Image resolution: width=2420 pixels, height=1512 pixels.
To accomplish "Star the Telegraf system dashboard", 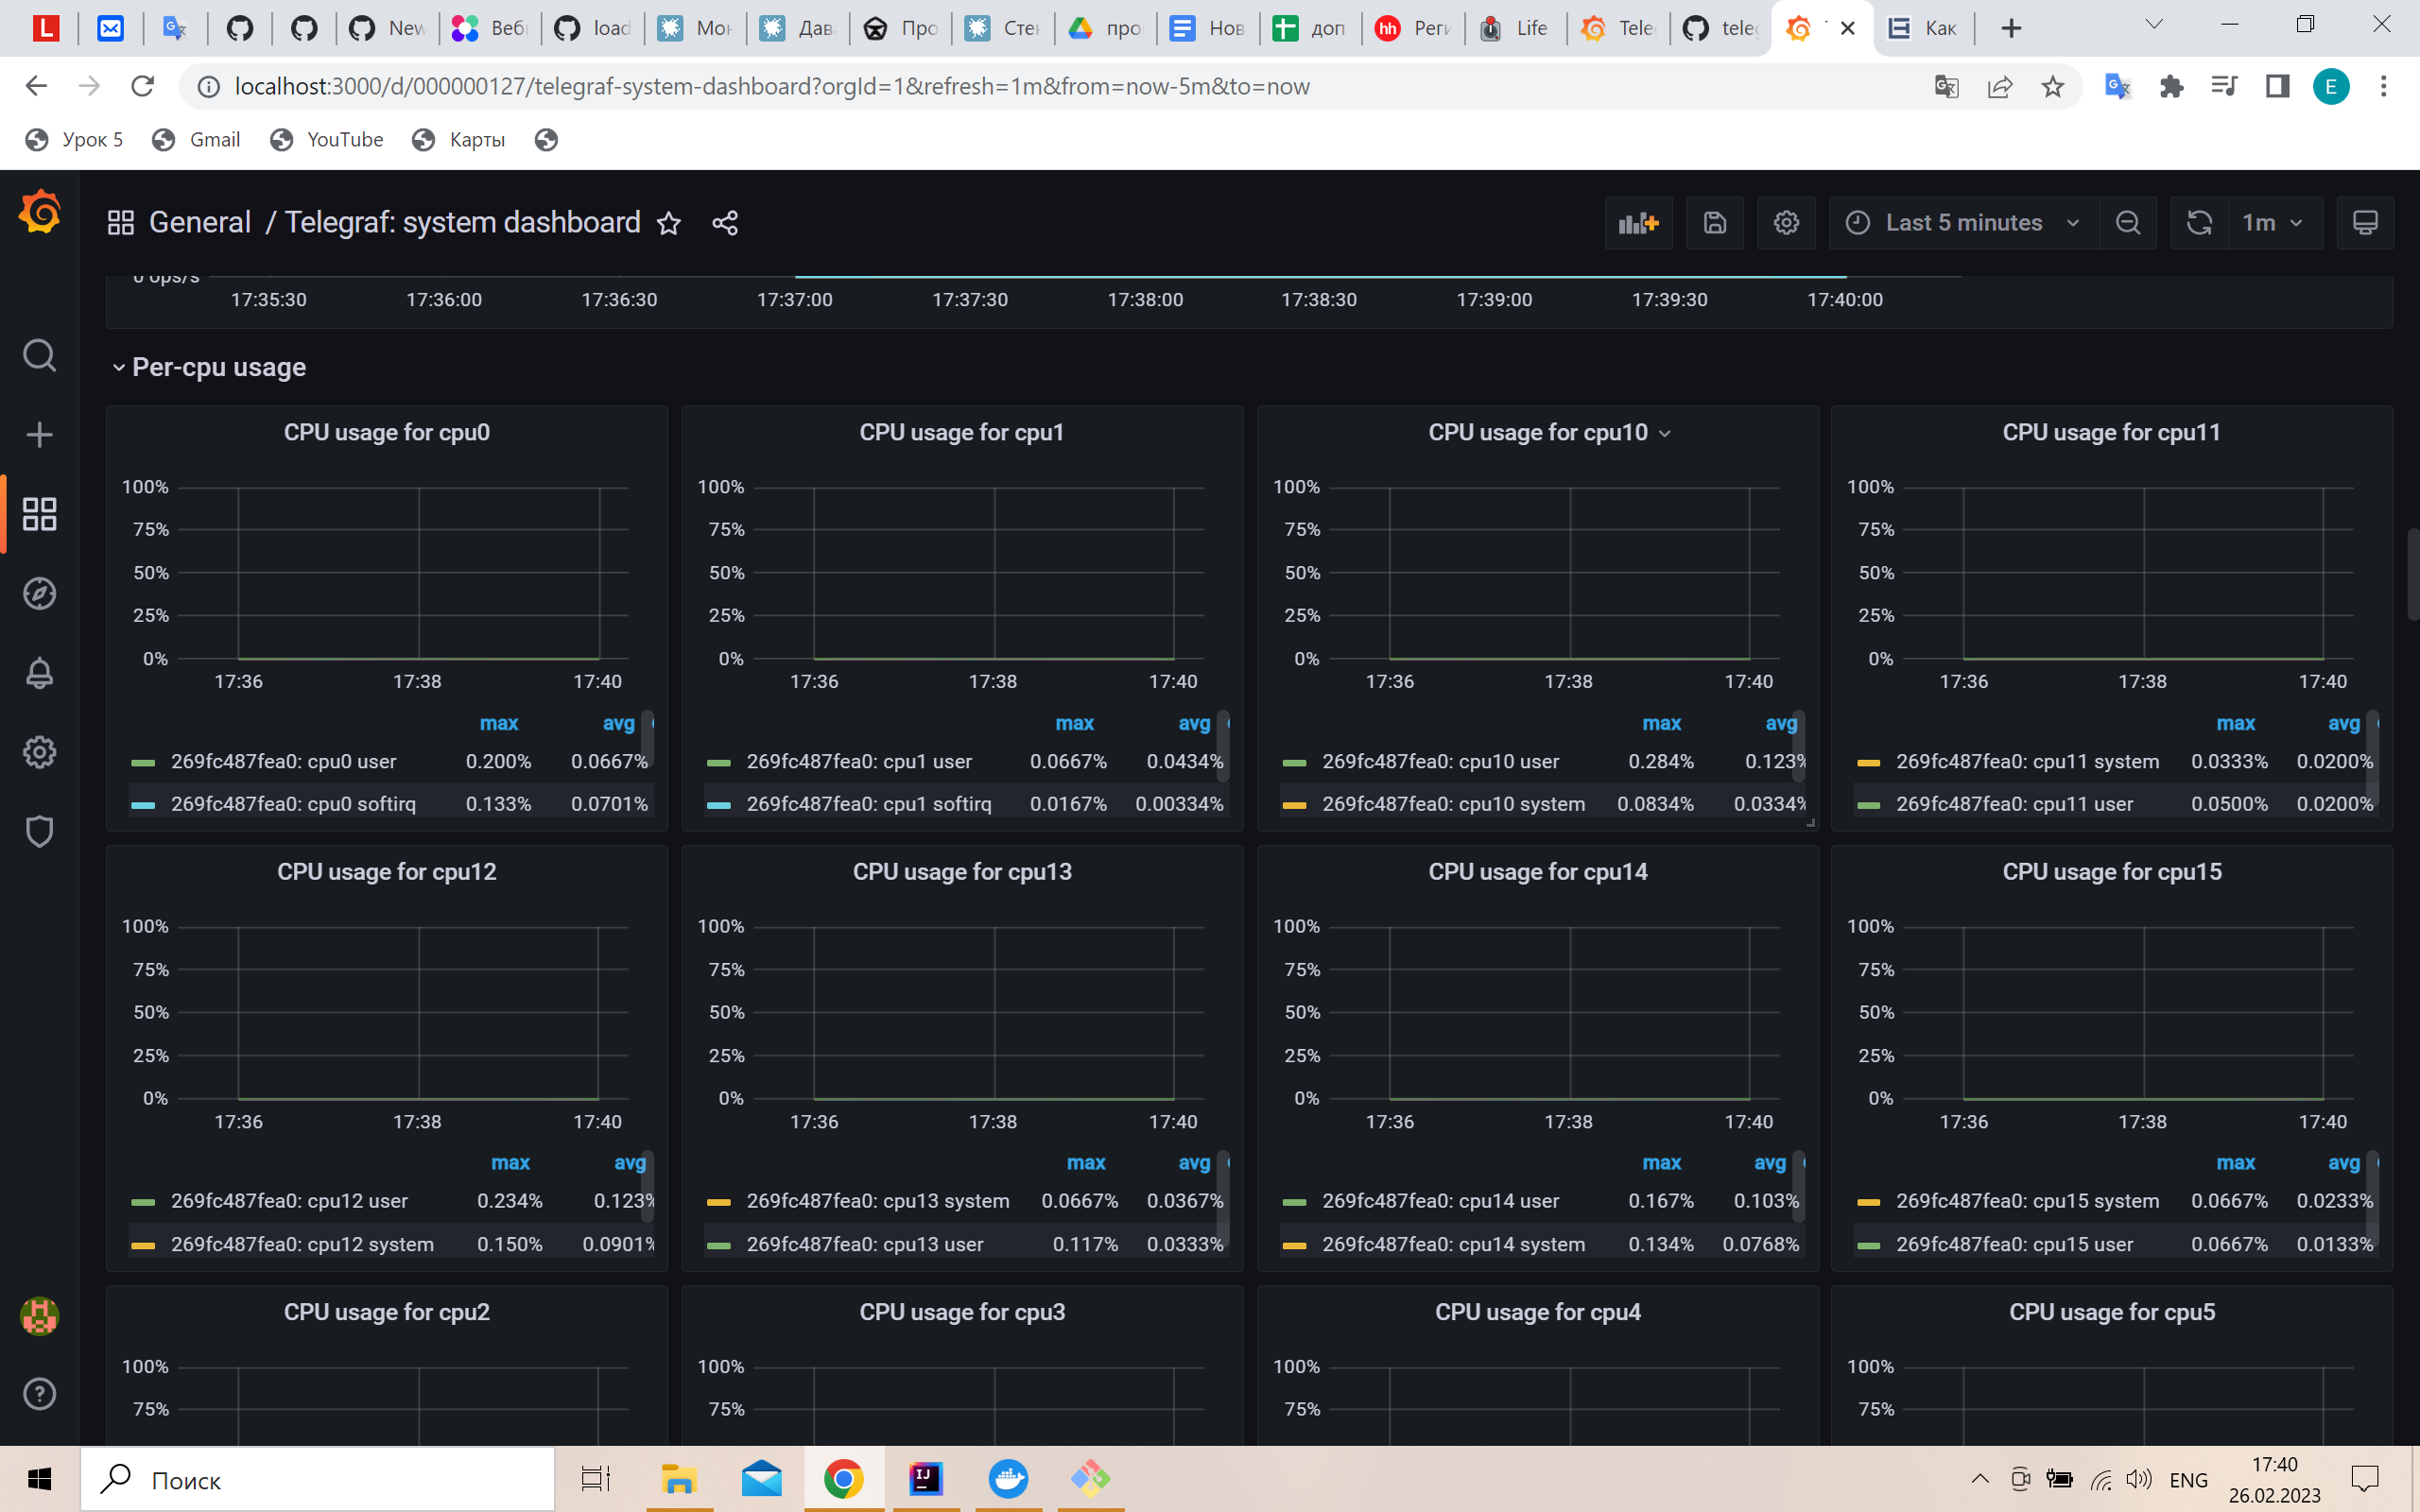I will (668, 222).
